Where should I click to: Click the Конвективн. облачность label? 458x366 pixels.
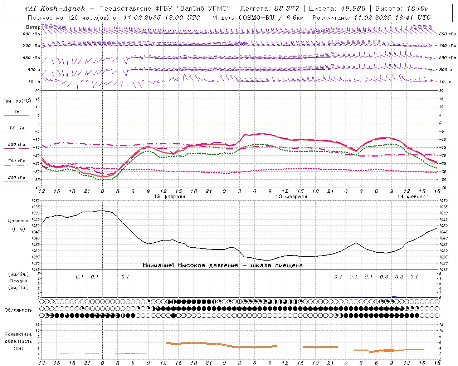click(18, 338)
